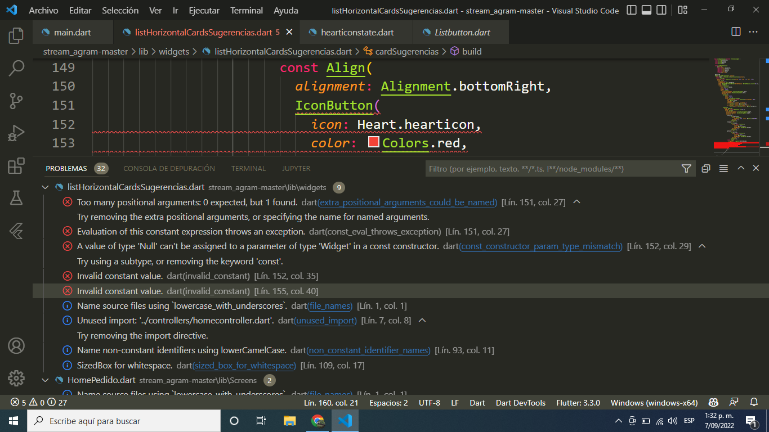The image size is (769, 432).
Task: Open Source Control view
Action: coord(16,101)
